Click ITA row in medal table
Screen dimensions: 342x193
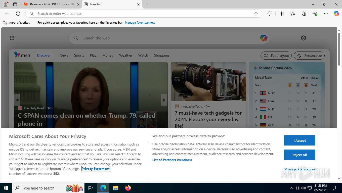(287, 117)
